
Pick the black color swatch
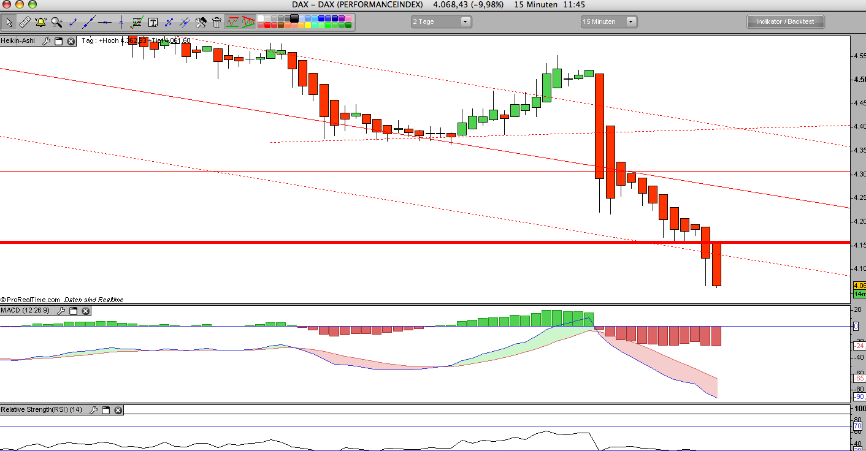click(x=294, y=18)
